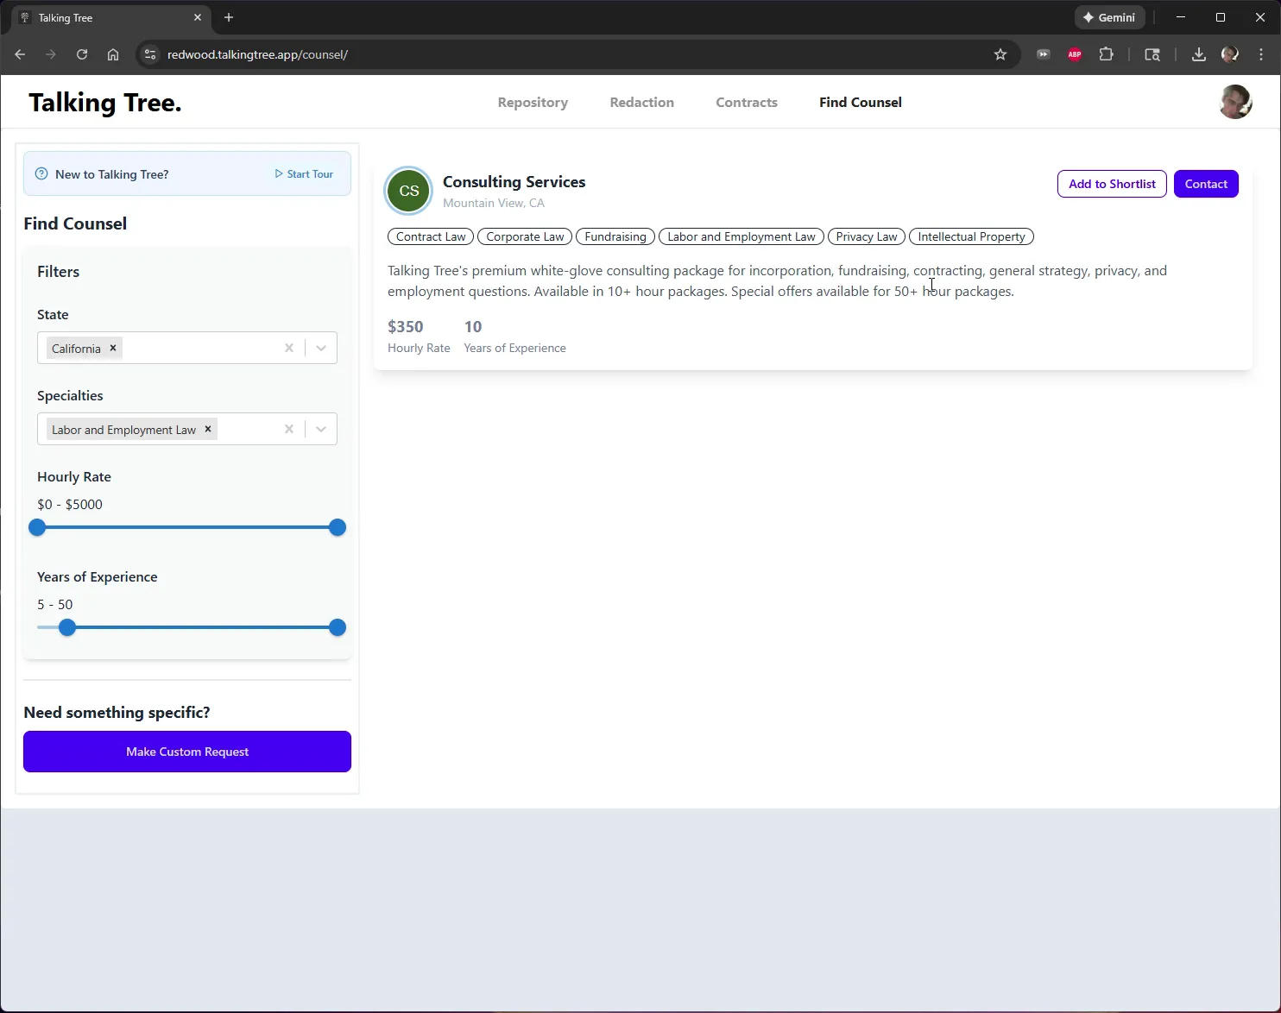Viewport: 1281px width, 1013px height.
Task: Open the Adblock Plus extension
Action: 1075,54
